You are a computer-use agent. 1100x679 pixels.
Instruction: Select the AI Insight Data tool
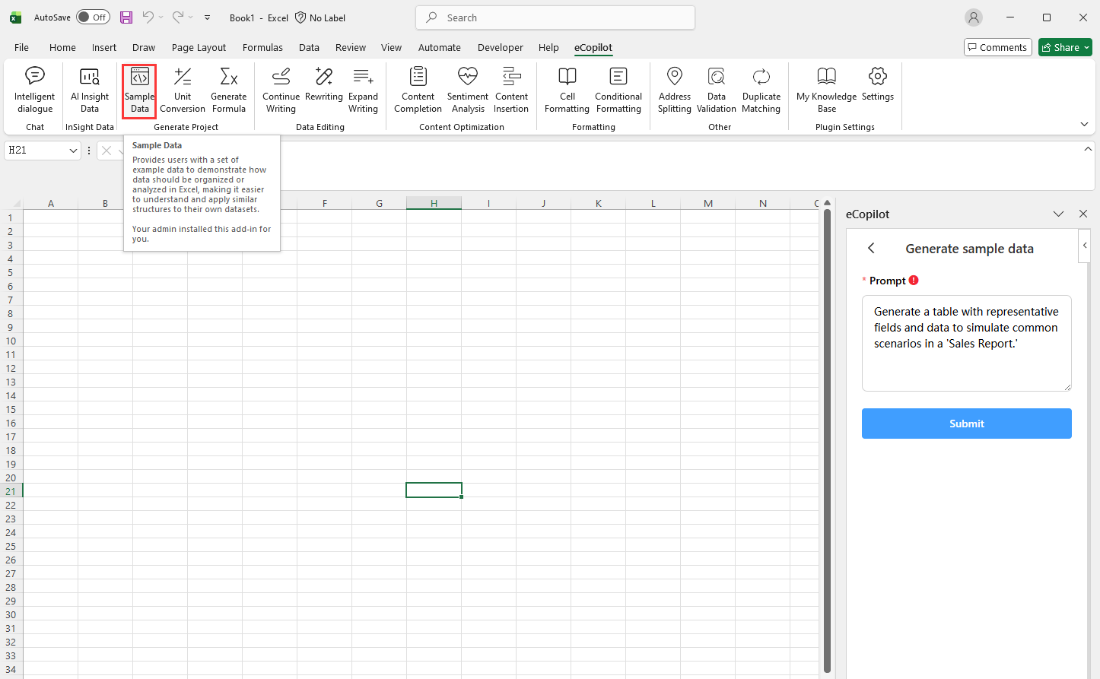90,90
